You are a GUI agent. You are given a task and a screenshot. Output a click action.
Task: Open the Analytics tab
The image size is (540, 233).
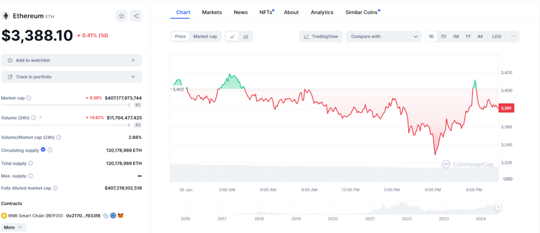(322, 12)
